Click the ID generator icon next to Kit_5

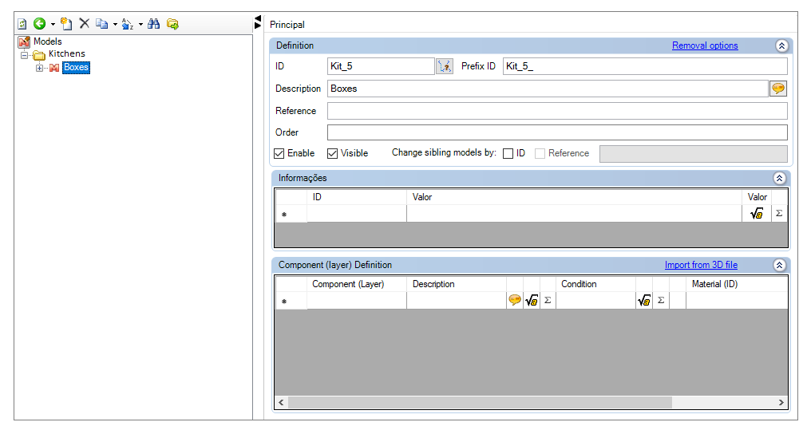pos(445,66)
